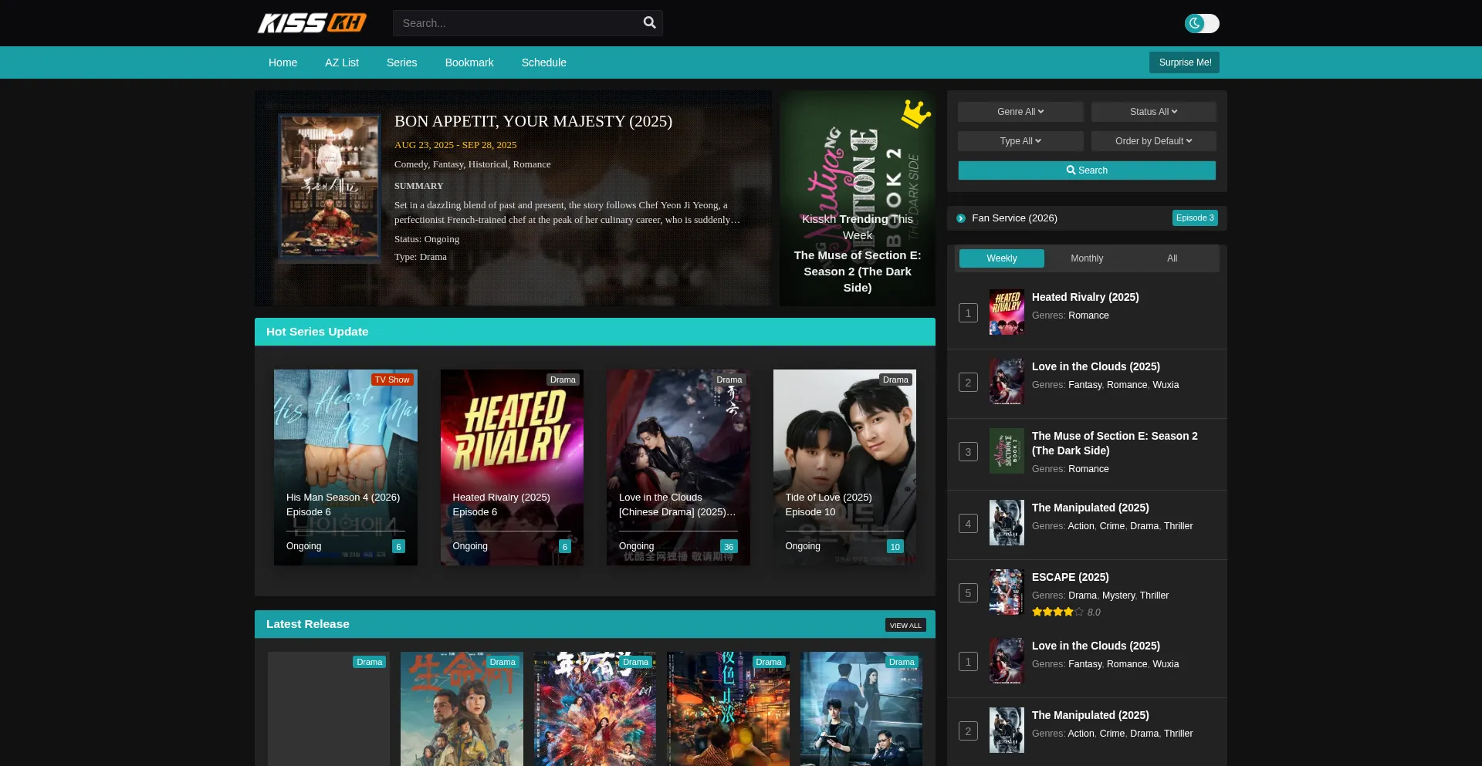Click episode count 6 badge on His Man card
The image size is (1482, 766).
pos(398,547)
